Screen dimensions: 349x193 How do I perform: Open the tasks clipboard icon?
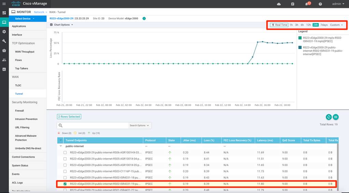click(x=292, y=4)
